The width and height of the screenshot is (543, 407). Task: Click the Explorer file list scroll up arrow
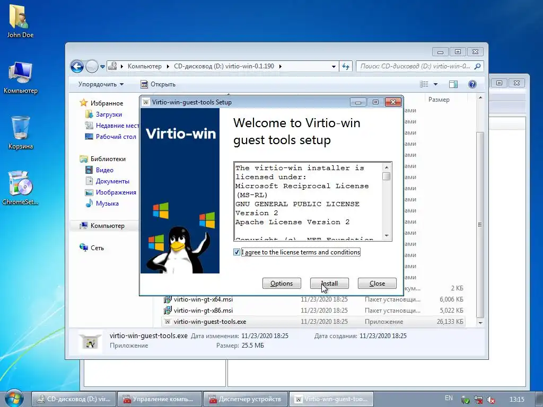[480, 98]
